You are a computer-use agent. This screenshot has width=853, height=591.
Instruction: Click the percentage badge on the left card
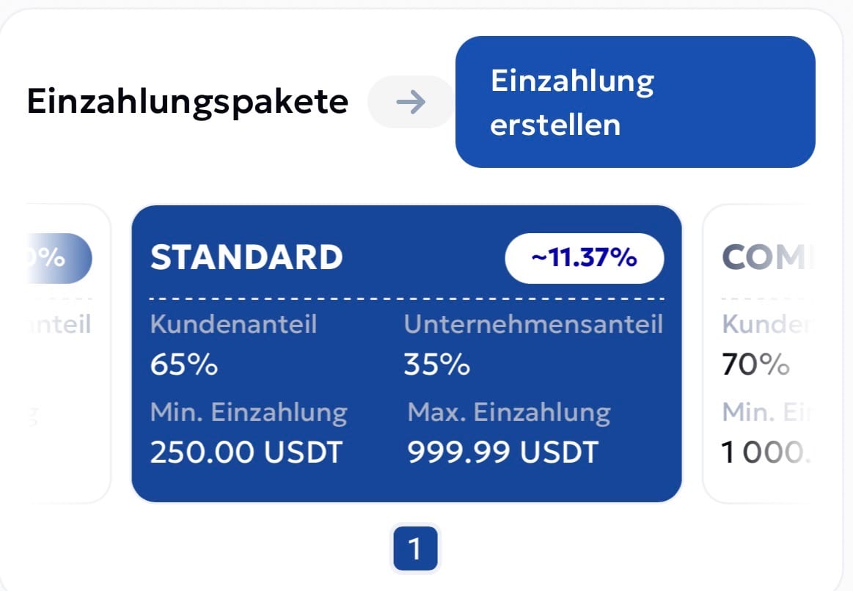(59, 258)
